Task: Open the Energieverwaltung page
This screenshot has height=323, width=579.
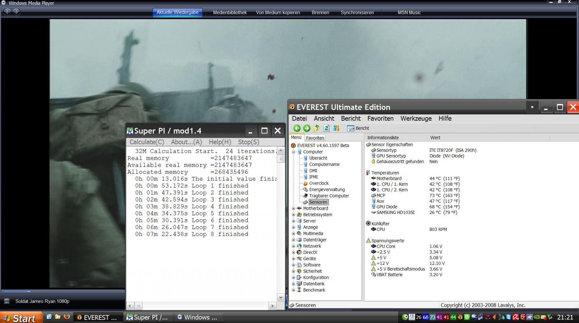Action: pyautogui.click(x=324, y=189)
